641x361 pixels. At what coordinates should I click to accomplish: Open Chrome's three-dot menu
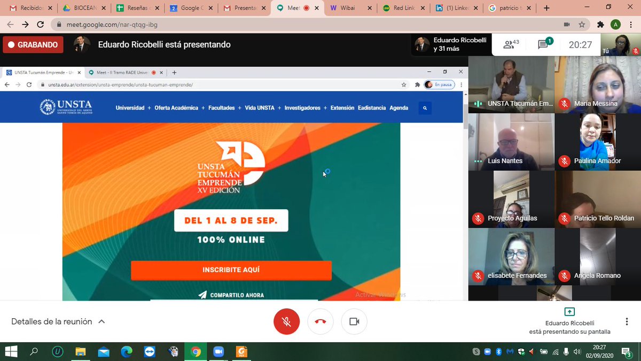pos(630,25)
